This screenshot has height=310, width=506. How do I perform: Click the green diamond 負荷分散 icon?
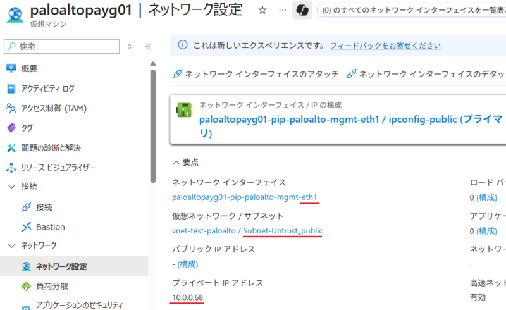26,286
